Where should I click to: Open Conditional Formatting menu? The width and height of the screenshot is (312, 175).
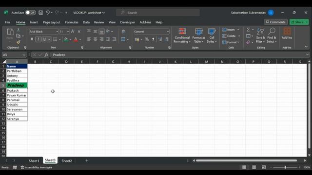(182, 35)
